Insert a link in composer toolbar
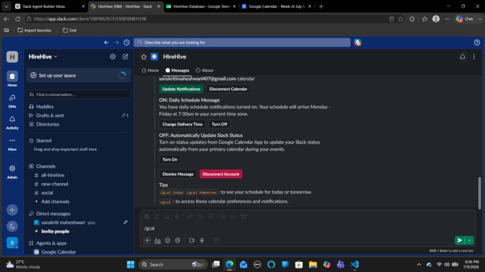 [190, 216]
